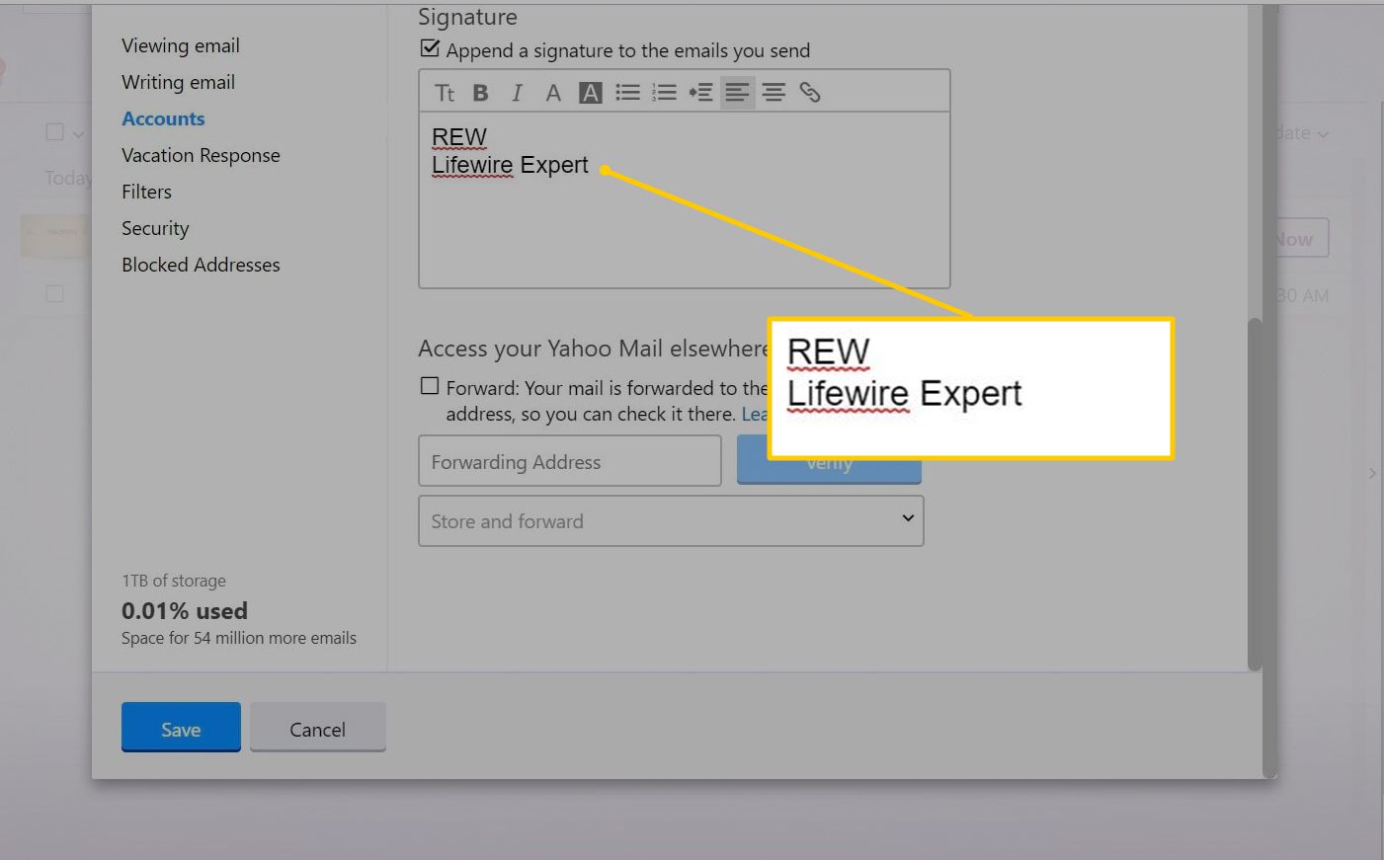The width and height of the screenshot is (1384, 860).
Task: Choose text highlight color in signature toolbar
Action: click(x=591, y=93)
